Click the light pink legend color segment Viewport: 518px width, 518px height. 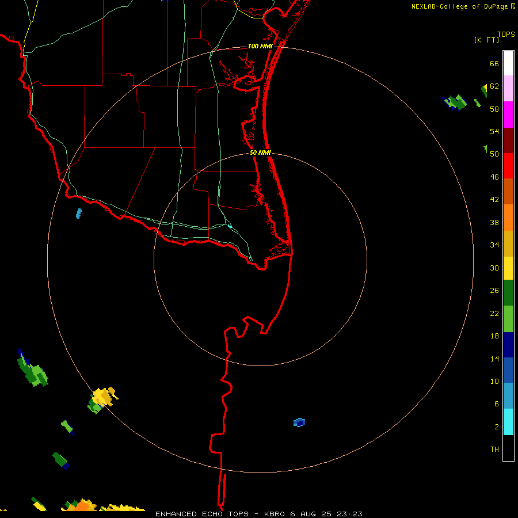point(508,88)
